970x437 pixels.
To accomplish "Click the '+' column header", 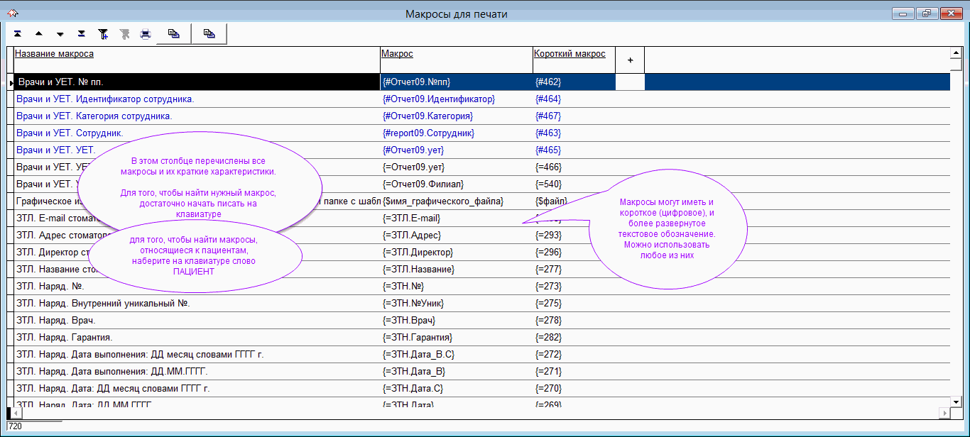I will click(630, 60).
